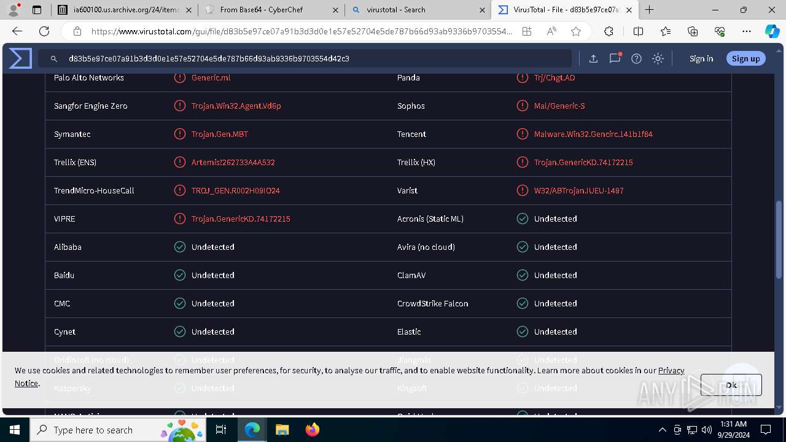The image size is (786, 442).
Task: Click the Trellix (HX) vendor name
Action: 416,162
